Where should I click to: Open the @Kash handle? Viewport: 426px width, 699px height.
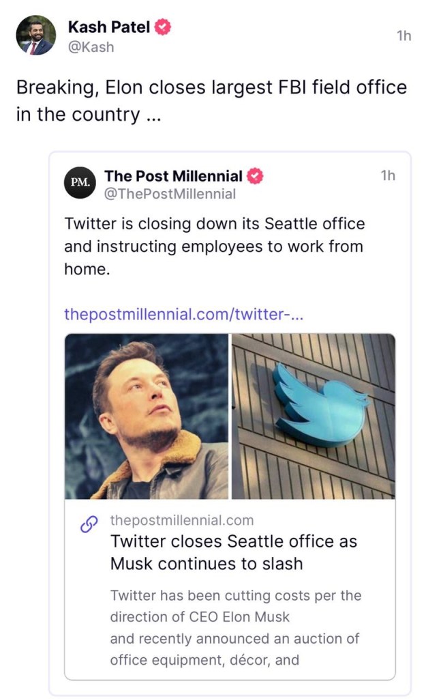91,47
